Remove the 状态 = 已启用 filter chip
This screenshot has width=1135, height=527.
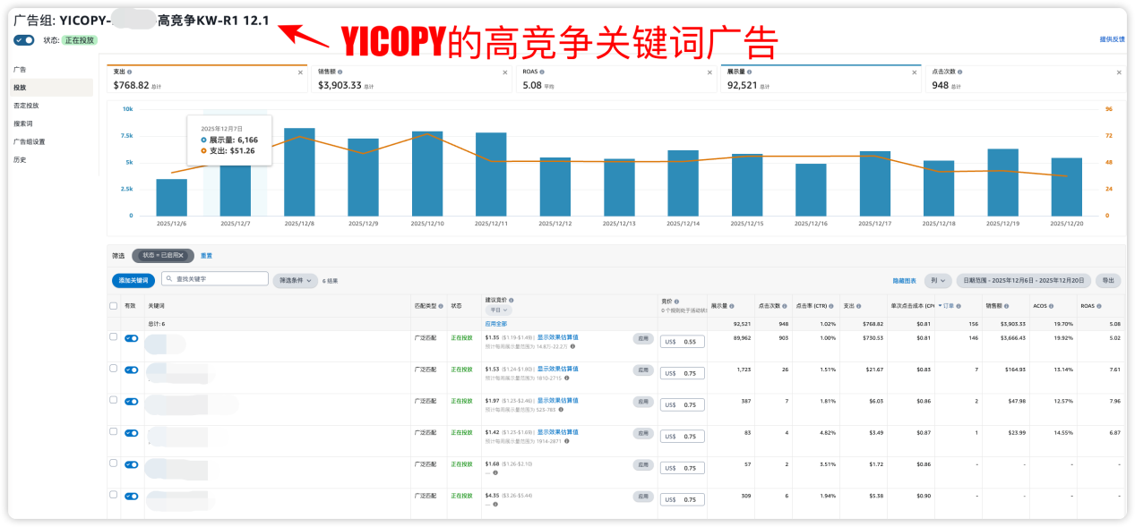pyautogui.click(x=180, y=256)
